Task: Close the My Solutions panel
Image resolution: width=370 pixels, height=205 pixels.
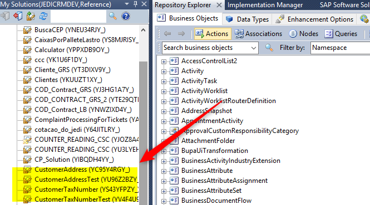Action: 144,4
